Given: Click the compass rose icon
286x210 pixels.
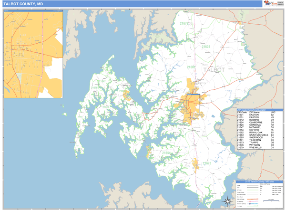Looking at the screenshot, I should [227, 200].
